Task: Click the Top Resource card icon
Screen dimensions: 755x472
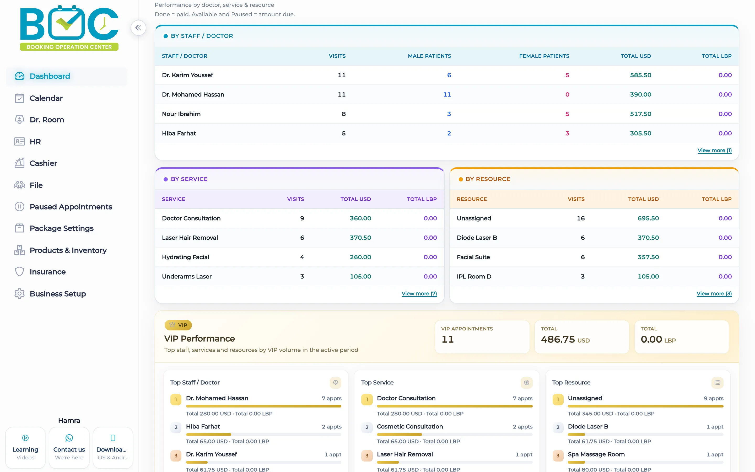Action: 717,382
